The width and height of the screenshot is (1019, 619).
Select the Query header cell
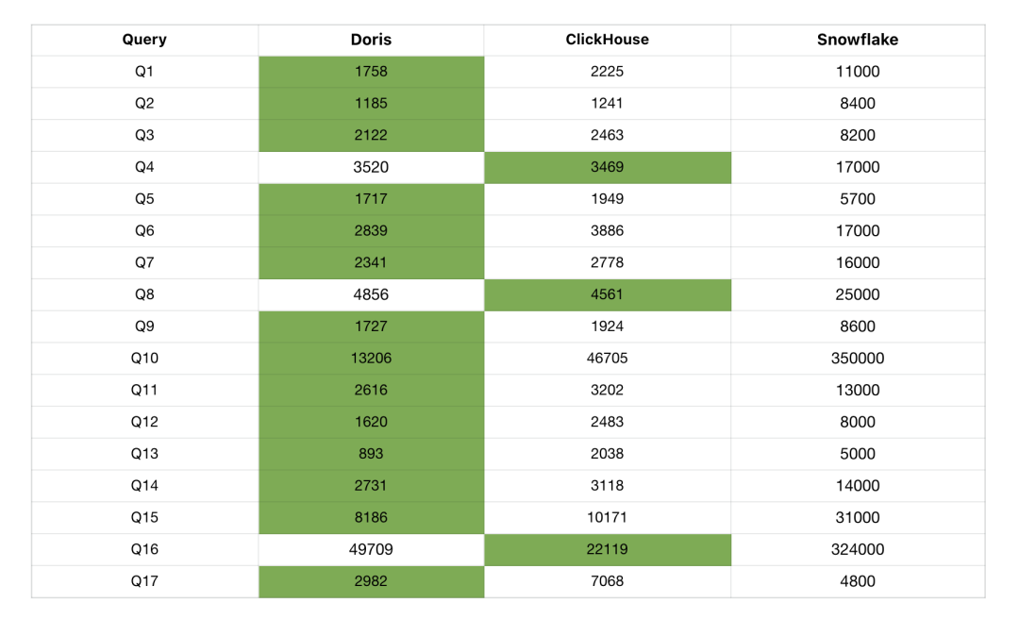144,40
